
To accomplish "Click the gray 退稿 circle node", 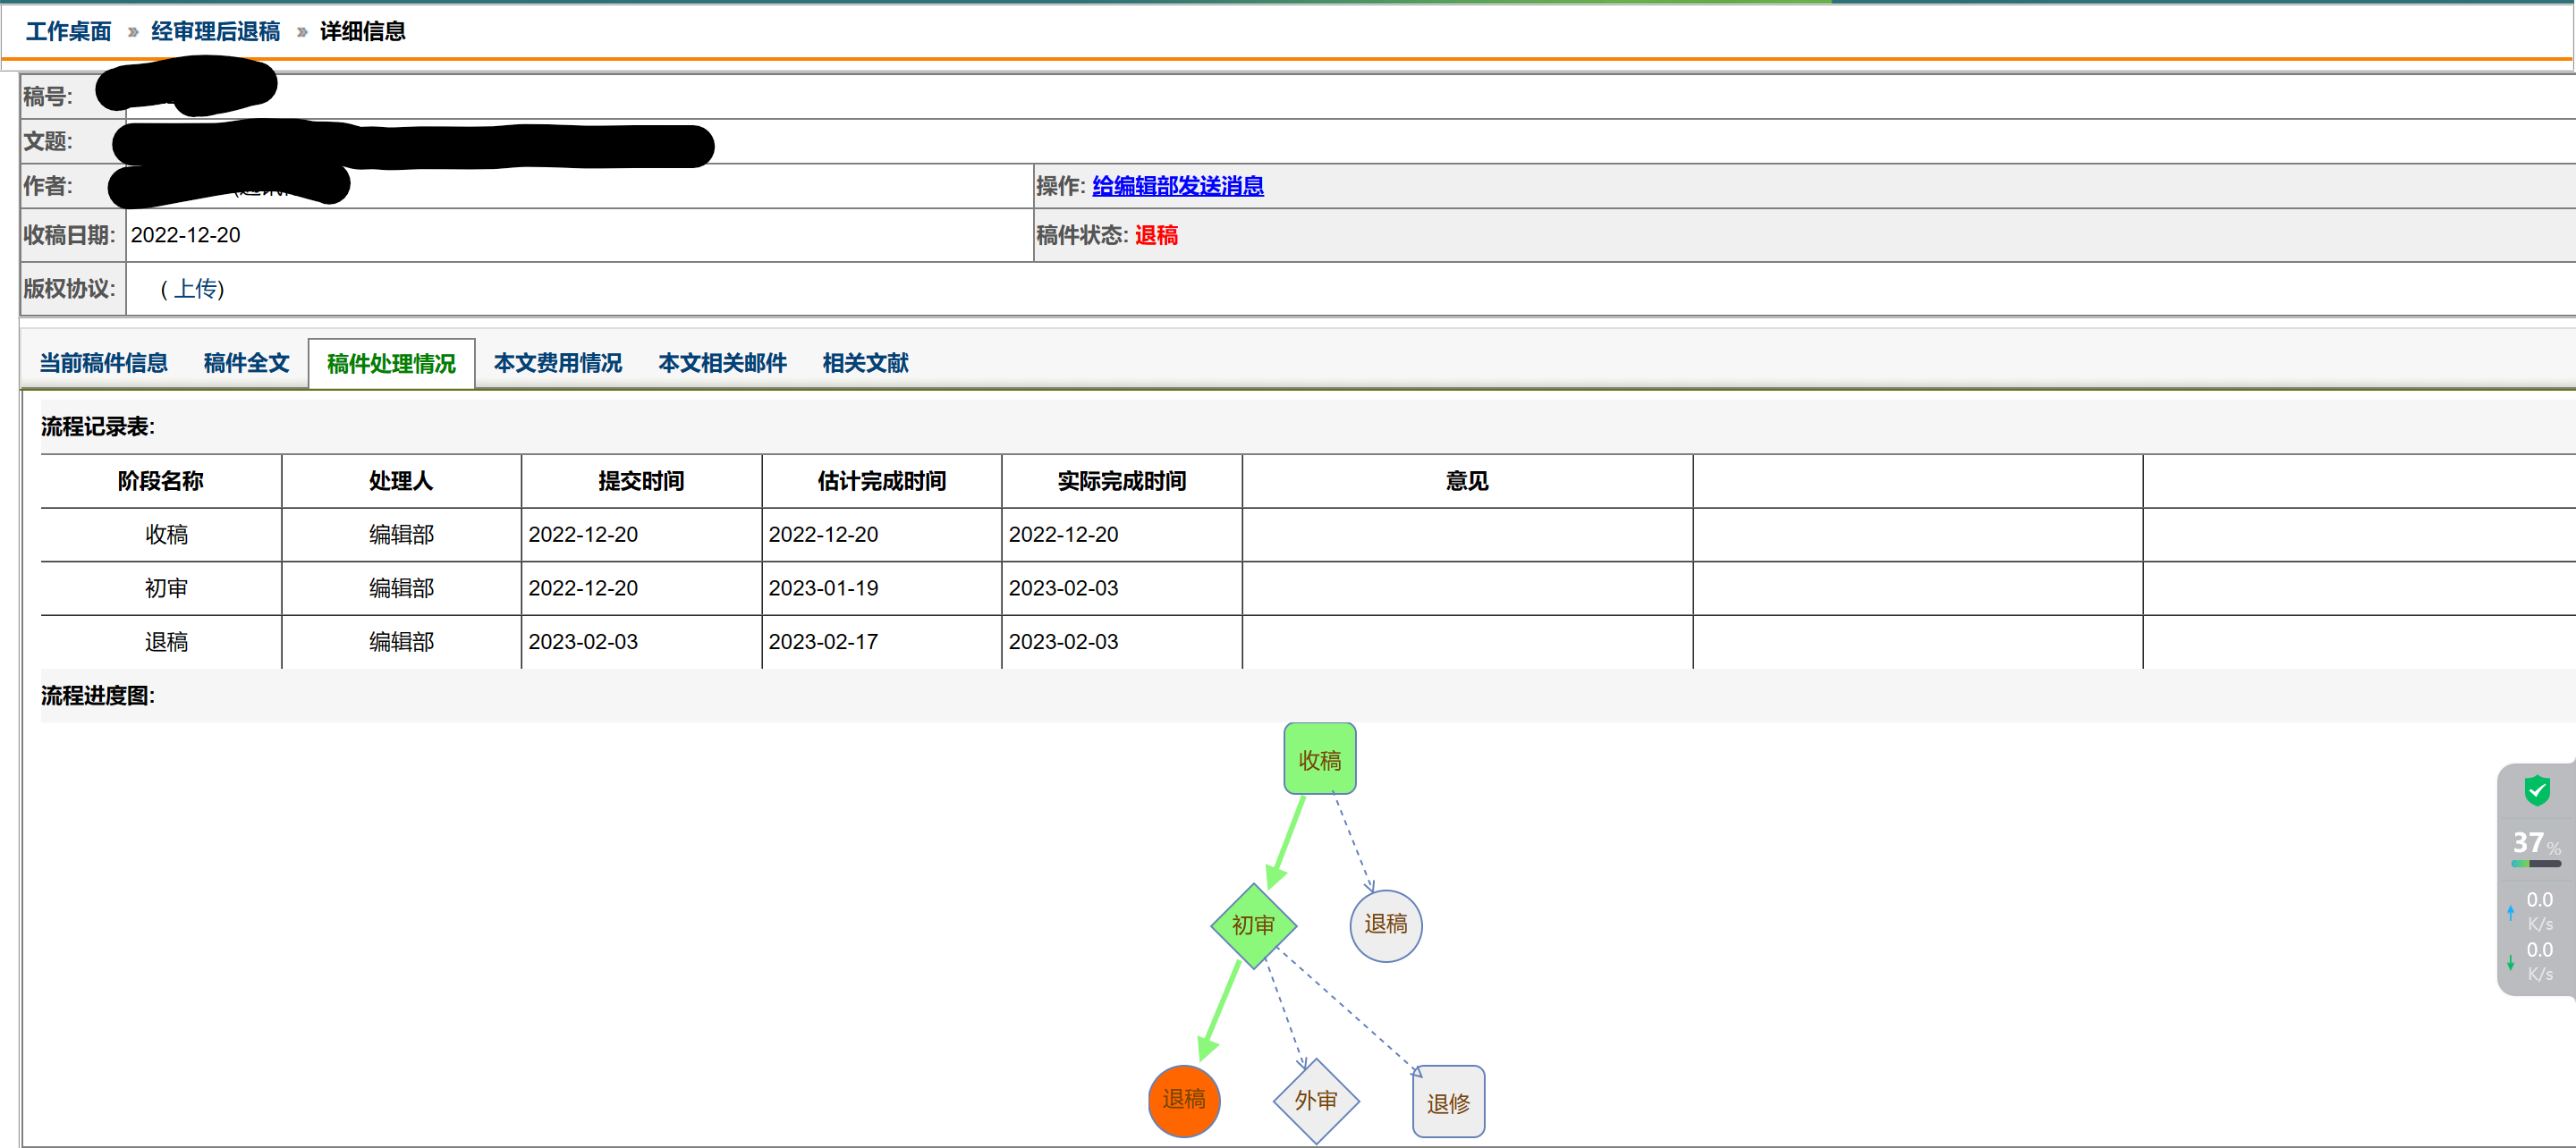I will point(1385,925).
